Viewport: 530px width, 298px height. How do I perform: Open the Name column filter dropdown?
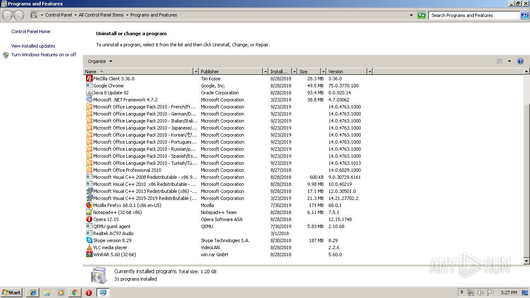point(196,72)
